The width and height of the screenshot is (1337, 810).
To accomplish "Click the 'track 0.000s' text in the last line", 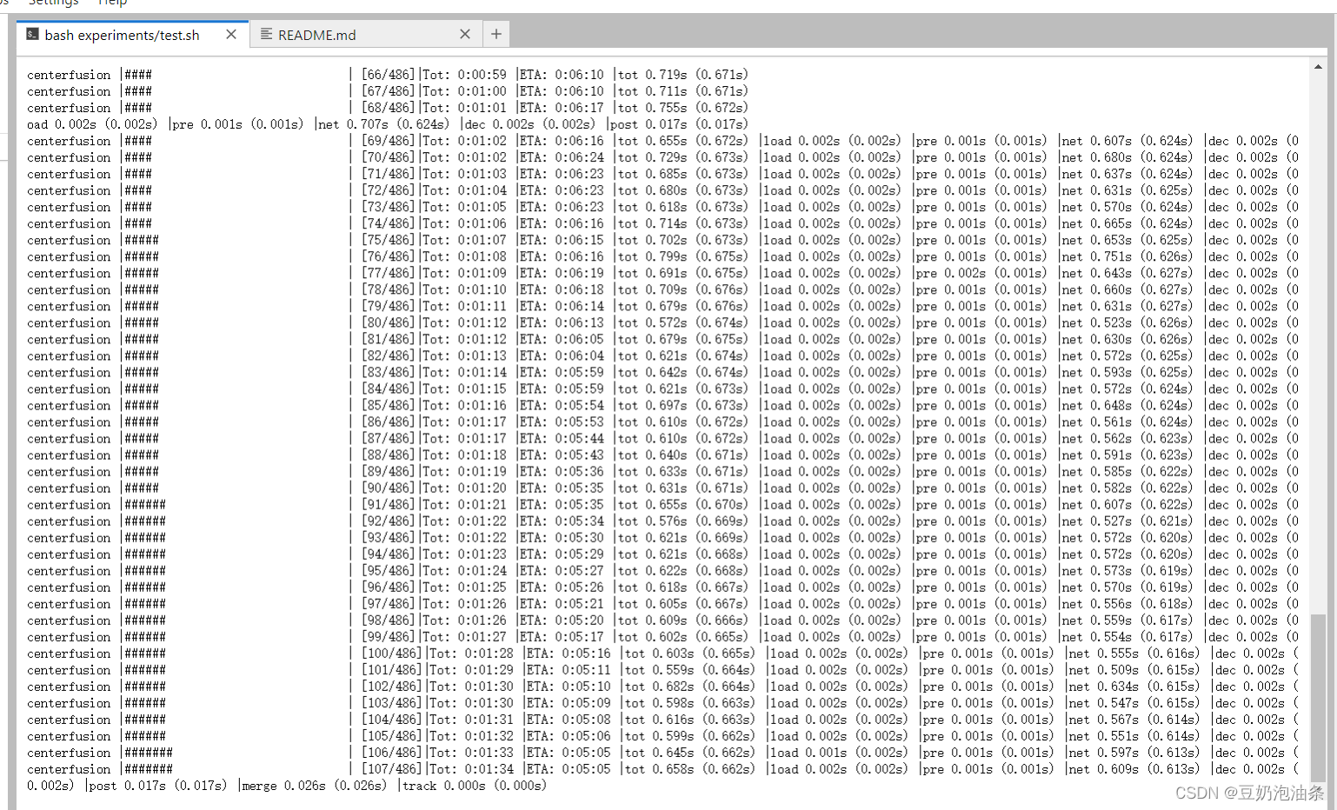I will tap(443, 786).
